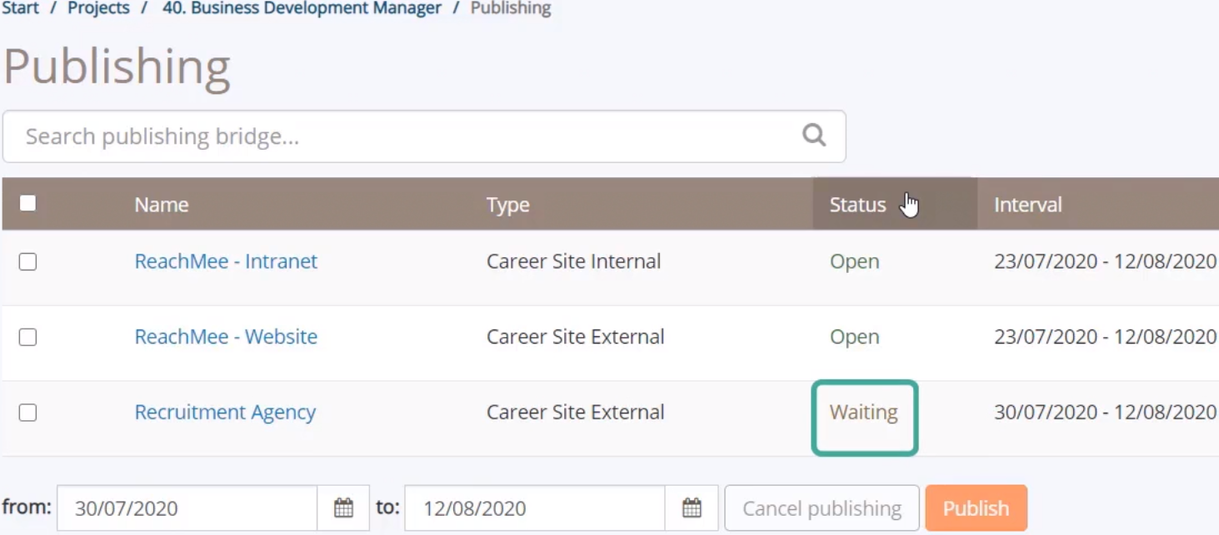Focus the Search publishing bridge field
This screenshot has height=535, width=1219.
point(424,136)
